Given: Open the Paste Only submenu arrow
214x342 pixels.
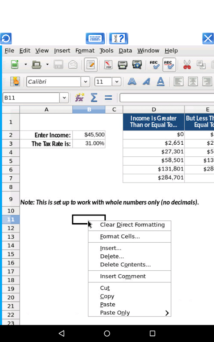Looking at the screenshot, I should pos(167,313).
